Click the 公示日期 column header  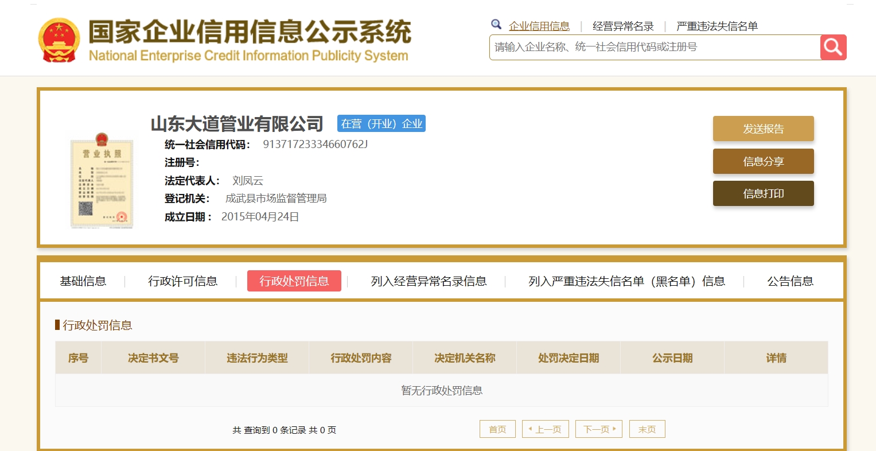[x=672, y=358]
